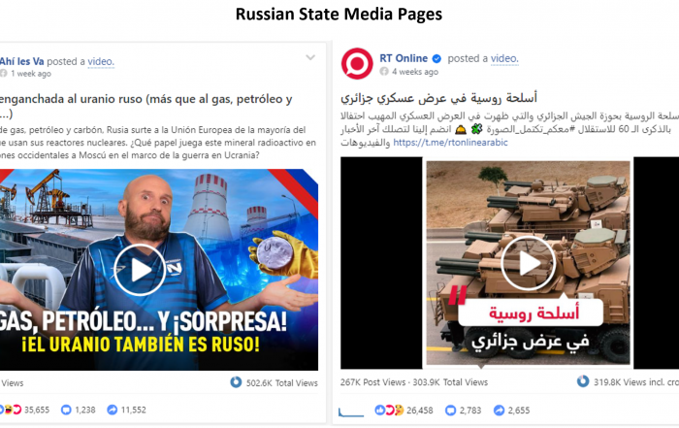
Task: Click the 'video' link in RT Online post
Action: coord(504,58)
